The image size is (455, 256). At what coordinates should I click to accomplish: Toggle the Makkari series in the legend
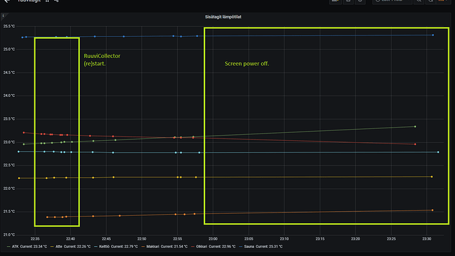click(152, 246)
